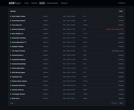The image size is (134, 110).
Task: Select the Competitive Napping channel name
Action: 18,60
